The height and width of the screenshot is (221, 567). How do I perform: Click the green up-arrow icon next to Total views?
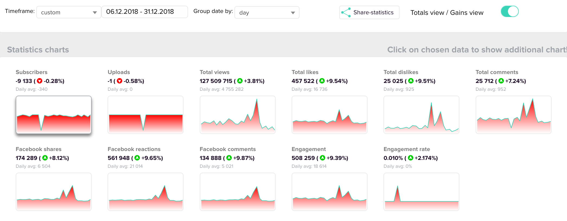click(240, 81)
